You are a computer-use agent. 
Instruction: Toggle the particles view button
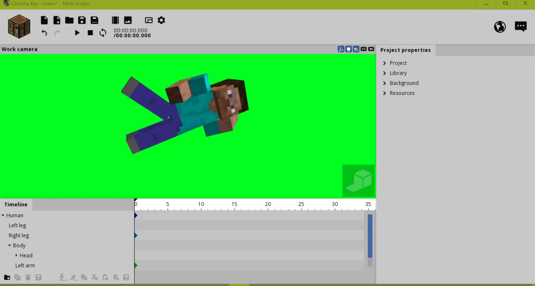(356, 49)
